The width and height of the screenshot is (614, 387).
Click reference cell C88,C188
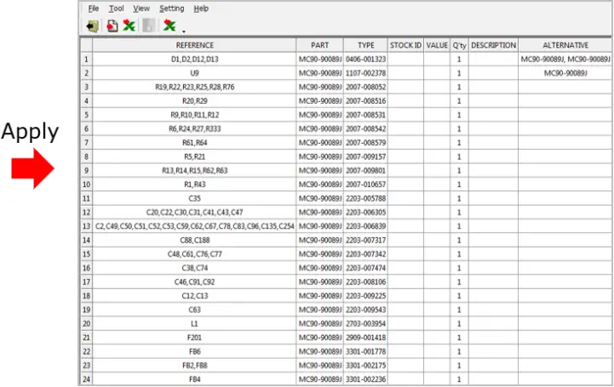click(x=195, y=241)
